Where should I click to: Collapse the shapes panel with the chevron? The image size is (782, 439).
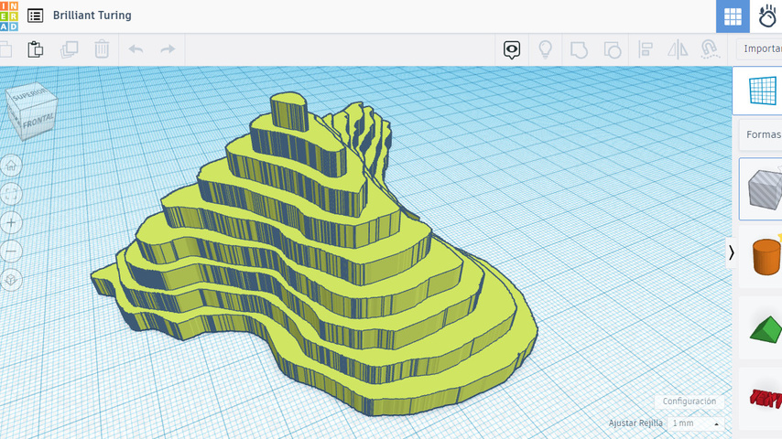[731, 252]
